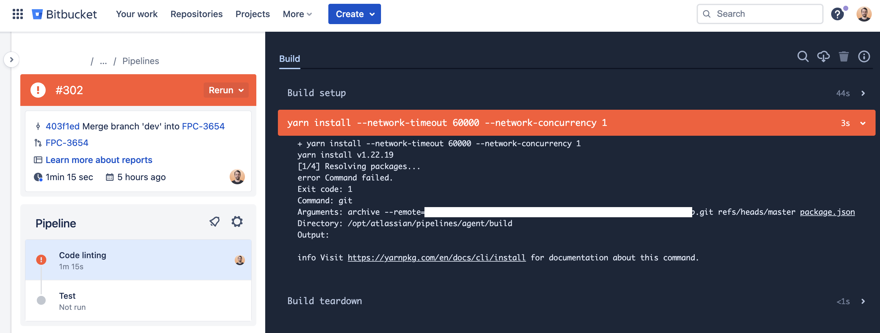Click the commit icon beside 403f1ed
Screen dimensions: 880x333
coord(38,126)
